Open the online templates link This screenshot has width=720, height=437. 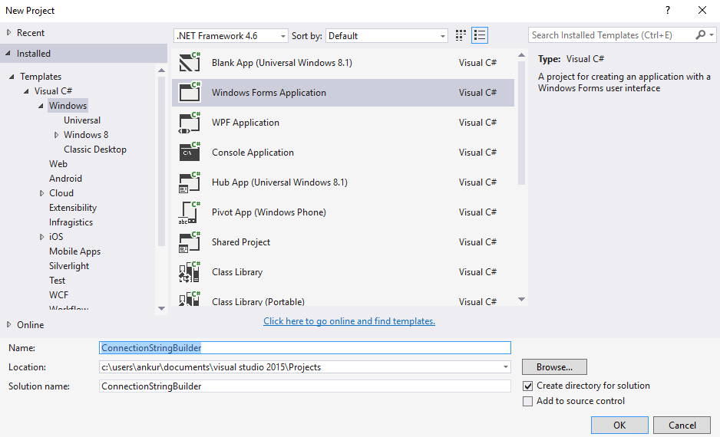pyautogui.click(x=349, y=321)
